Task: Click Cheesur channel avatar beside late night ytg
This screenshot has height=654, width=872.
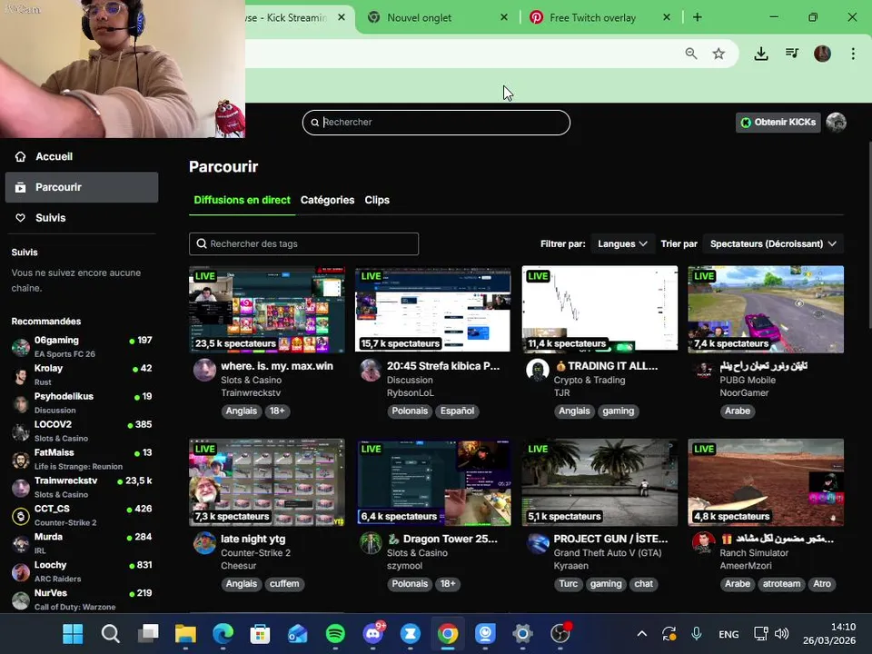Action: coord(204,543)
